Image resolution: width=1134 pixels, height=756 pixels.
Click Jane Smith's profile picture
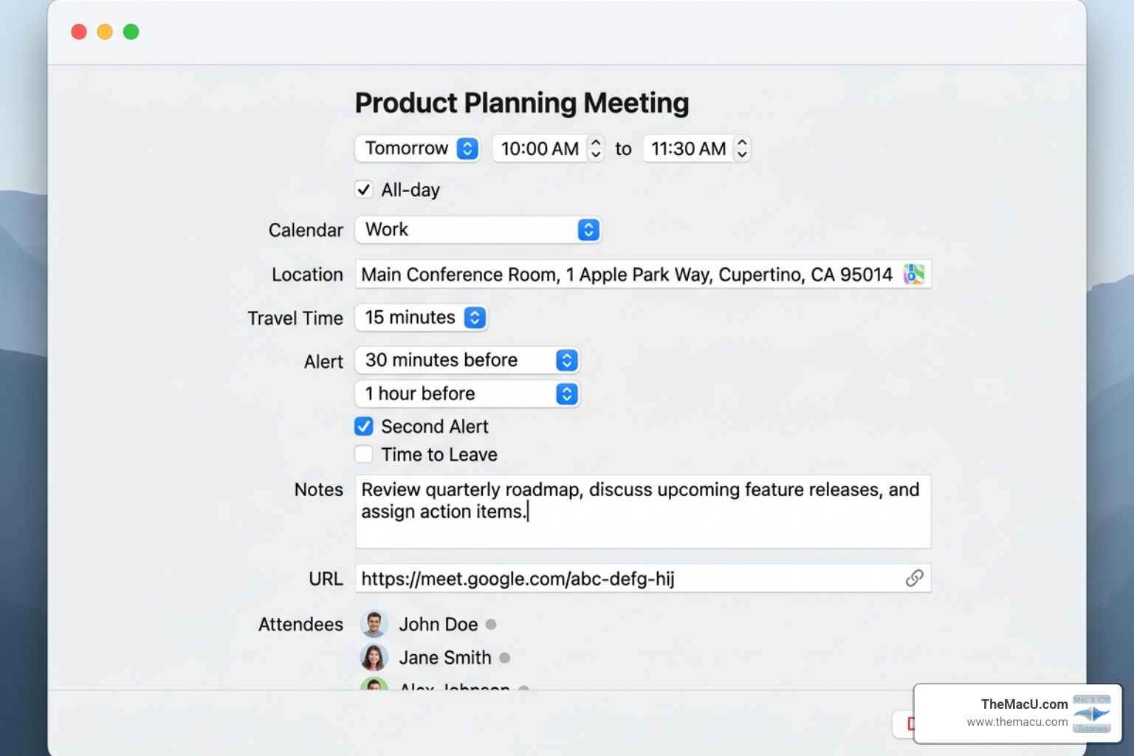tap(374, 657)
